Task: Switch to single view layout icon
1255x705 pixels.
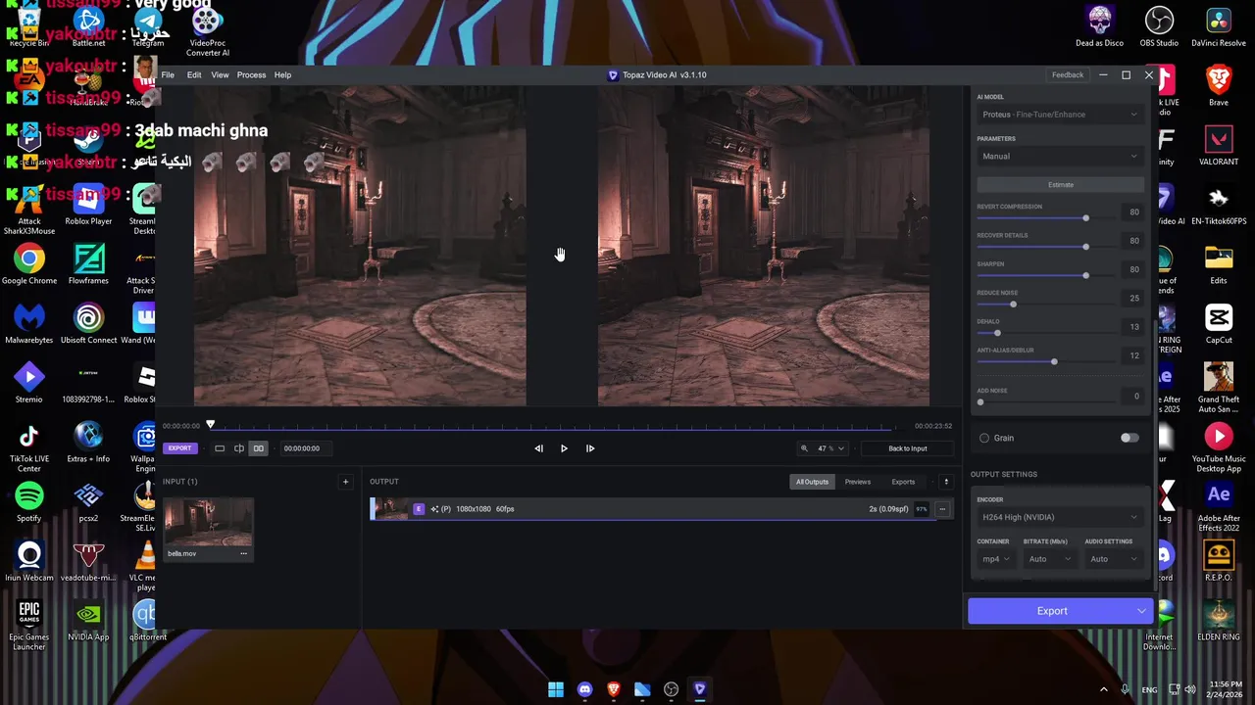Action: pos(220,448)
